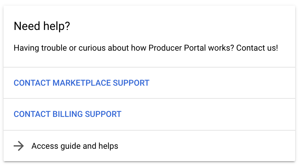Click "CONTACT" in the marketplace support link
Image resolution: width=299 pixels, height=165 pixels.
coord(32,83)
